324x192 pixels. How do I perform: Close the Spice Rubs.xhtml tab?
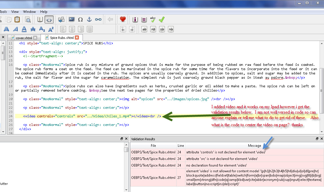click(x=77, y=38)
